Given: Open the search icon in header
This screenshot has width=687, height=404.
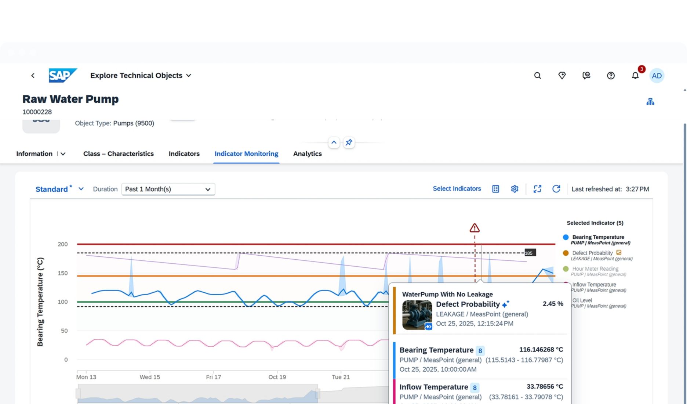Looking at the screenshot, I should click(x=537, y=76).
